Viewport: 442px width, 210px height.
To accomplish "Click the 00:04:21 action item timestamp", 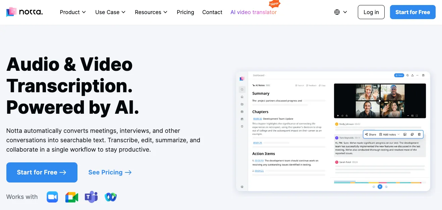I will 259,171.
